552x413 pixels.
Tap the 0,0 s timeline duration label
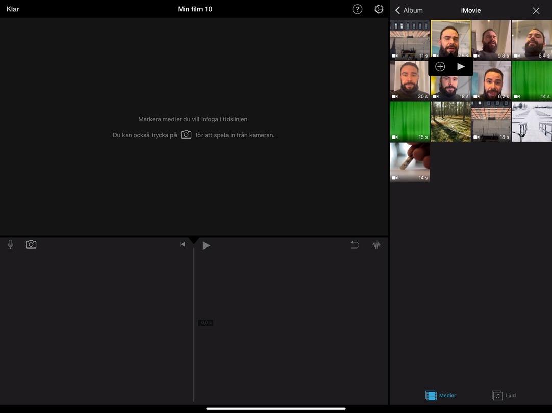tap(206, 323)
